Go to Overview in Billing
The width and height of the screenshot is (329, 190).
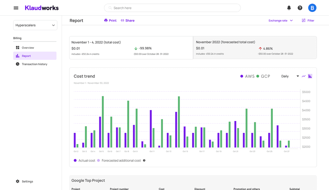pos(35,47)
